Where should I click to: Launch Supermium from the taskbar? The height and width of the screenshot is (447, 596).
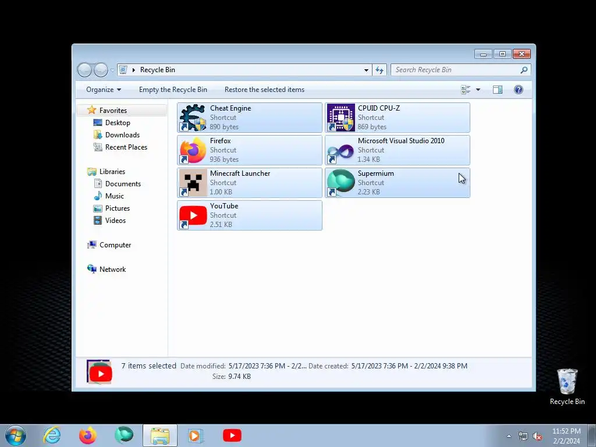124,435
